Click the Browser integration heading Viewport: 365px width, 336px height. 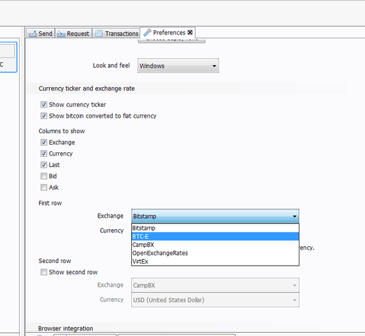click(x=66, y=329)
